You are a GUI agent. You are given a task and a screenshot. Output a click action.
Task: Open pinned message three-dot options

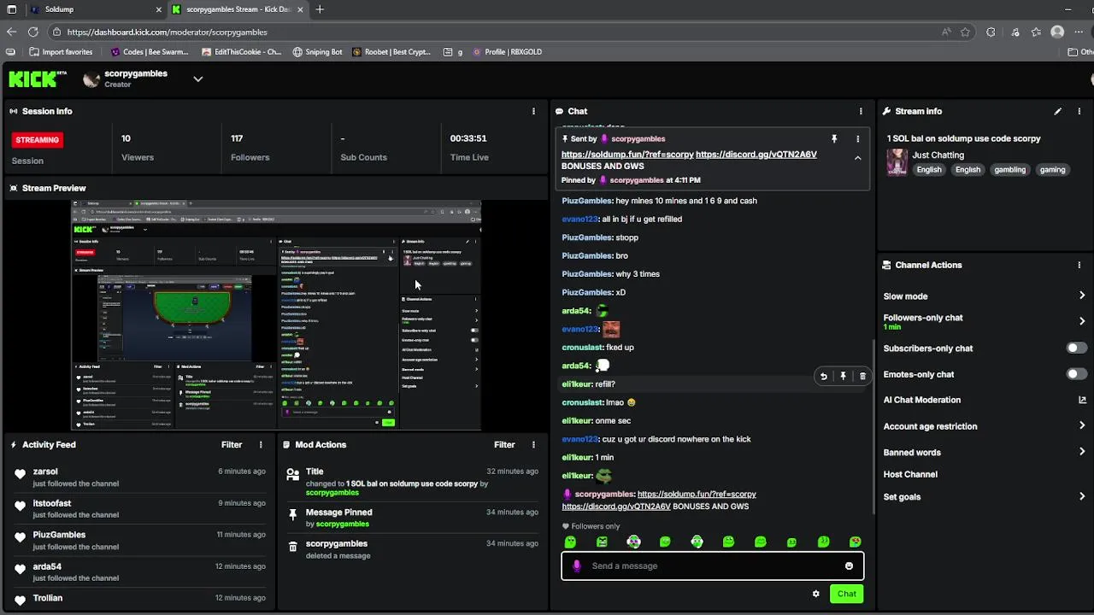pos(857,138)
